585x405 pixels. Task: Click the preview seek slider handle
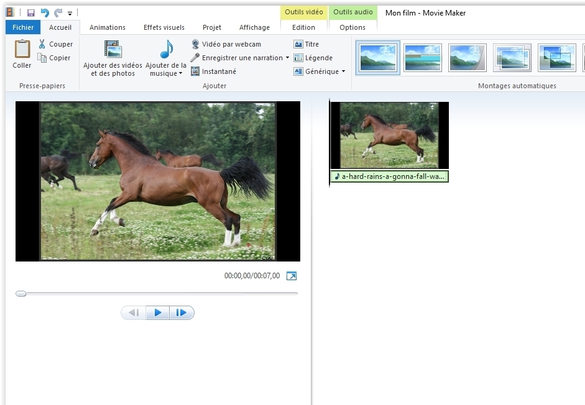point(21,293)
